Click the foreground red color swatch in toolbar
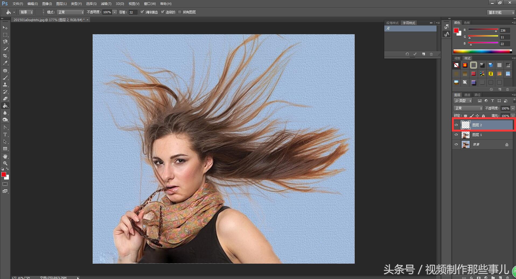Viewport: 516px width, 279px height. [4, 174]
